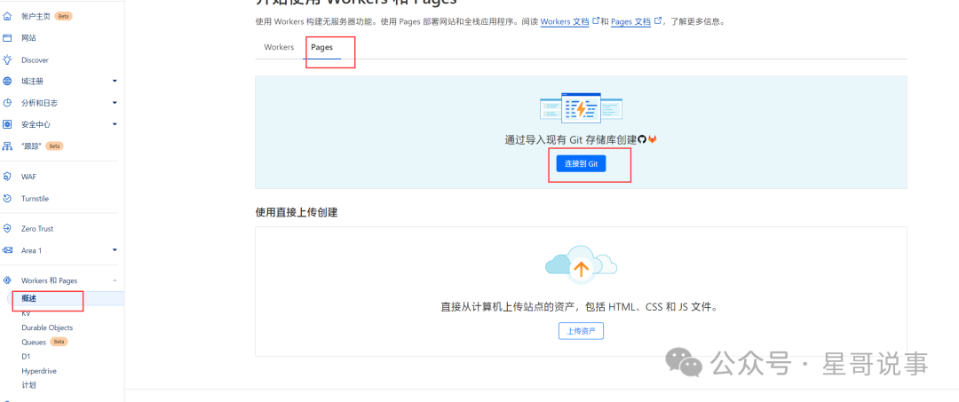The height and width of the screenshot is (402, 959).
Task: Click the Beta badge next to Queues
Action: [x=59, y=343]
